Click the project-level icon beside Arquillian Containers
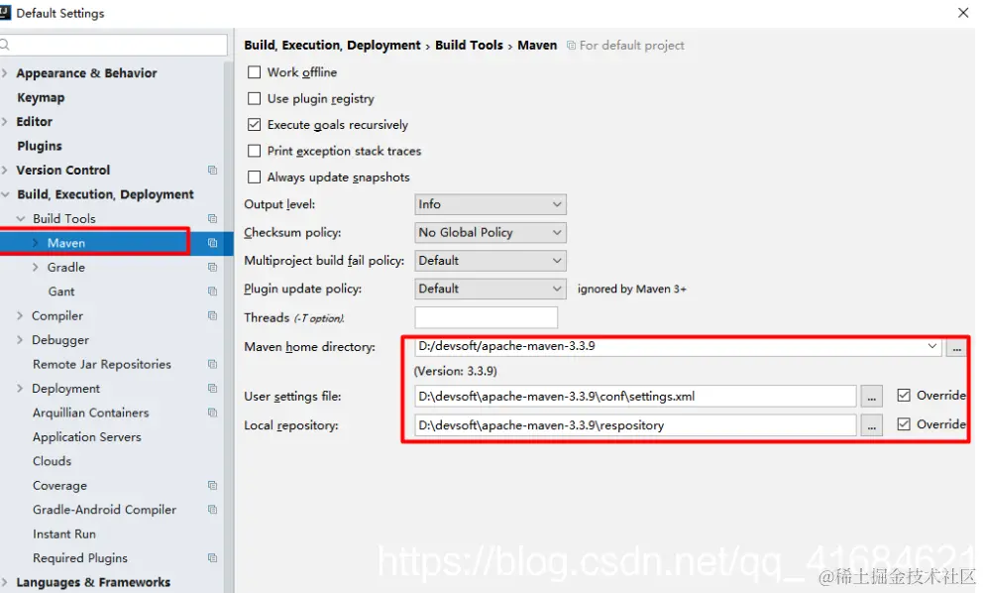The image size is (983, 593). click(212, 413)
